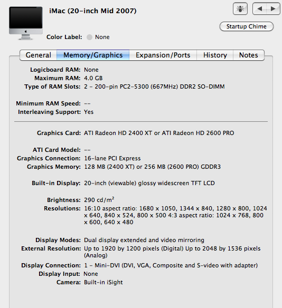Click the Logicboard RAM value None
The width and height of the screenshot is (282, 308).
(x=91, y=70)
